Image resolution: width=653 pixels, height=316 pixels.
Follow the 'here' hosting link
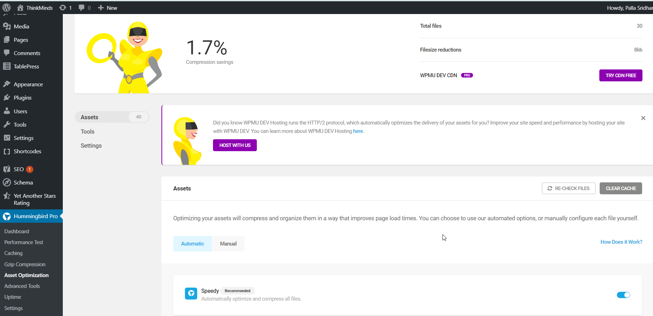tap(358, 131)
